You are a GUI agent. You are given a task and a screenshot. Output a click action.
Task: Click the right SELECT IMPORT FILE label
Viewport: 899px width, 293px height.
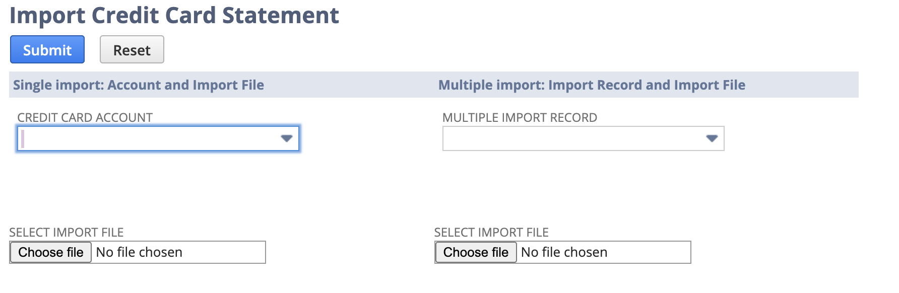(491, 232)
